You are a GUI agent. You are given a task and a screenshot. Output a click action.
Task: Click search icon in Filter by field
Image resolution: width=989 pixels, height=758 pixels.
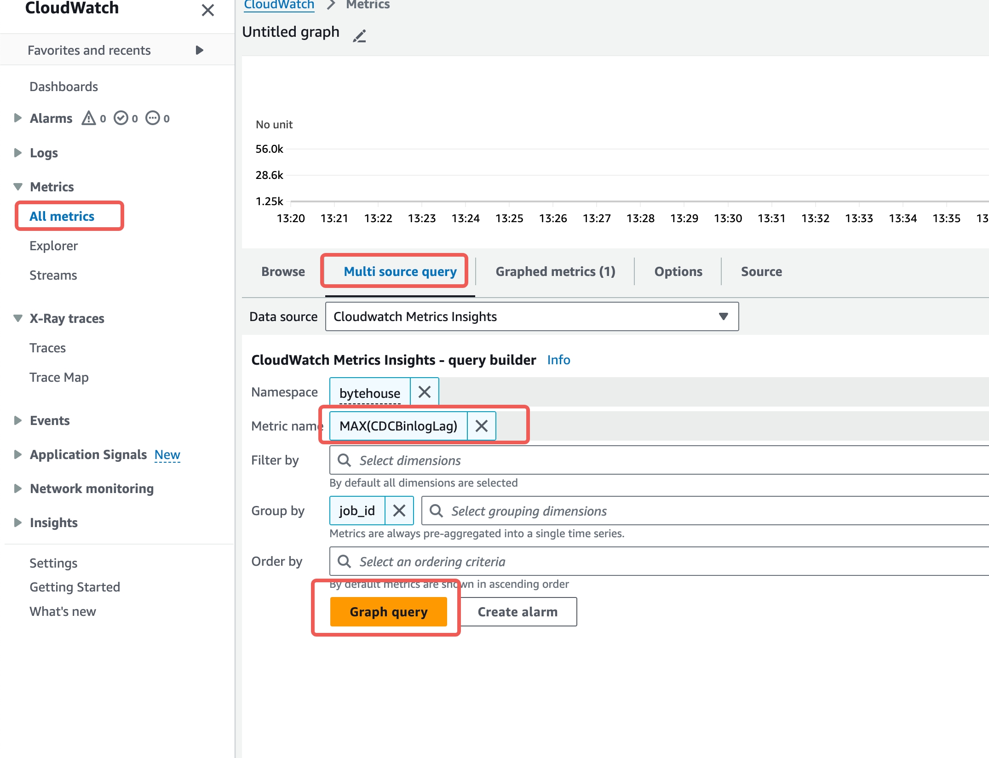click(x=345, y=460)
